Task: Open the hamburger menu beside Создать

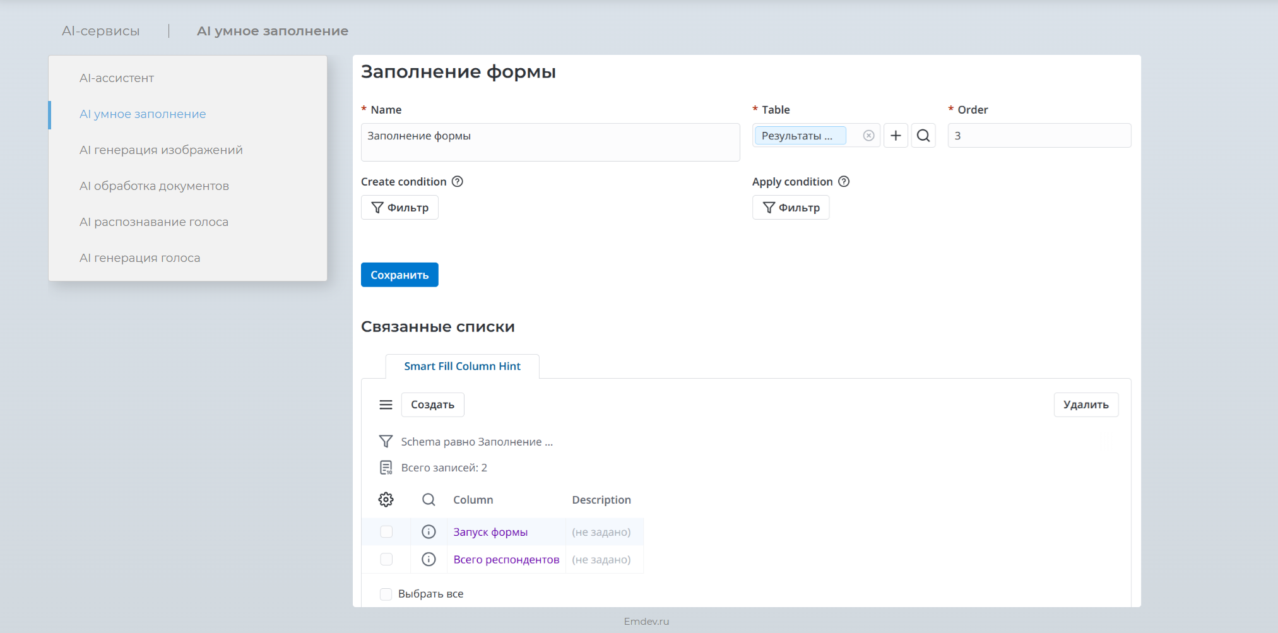Action: [x=386, y=405]
